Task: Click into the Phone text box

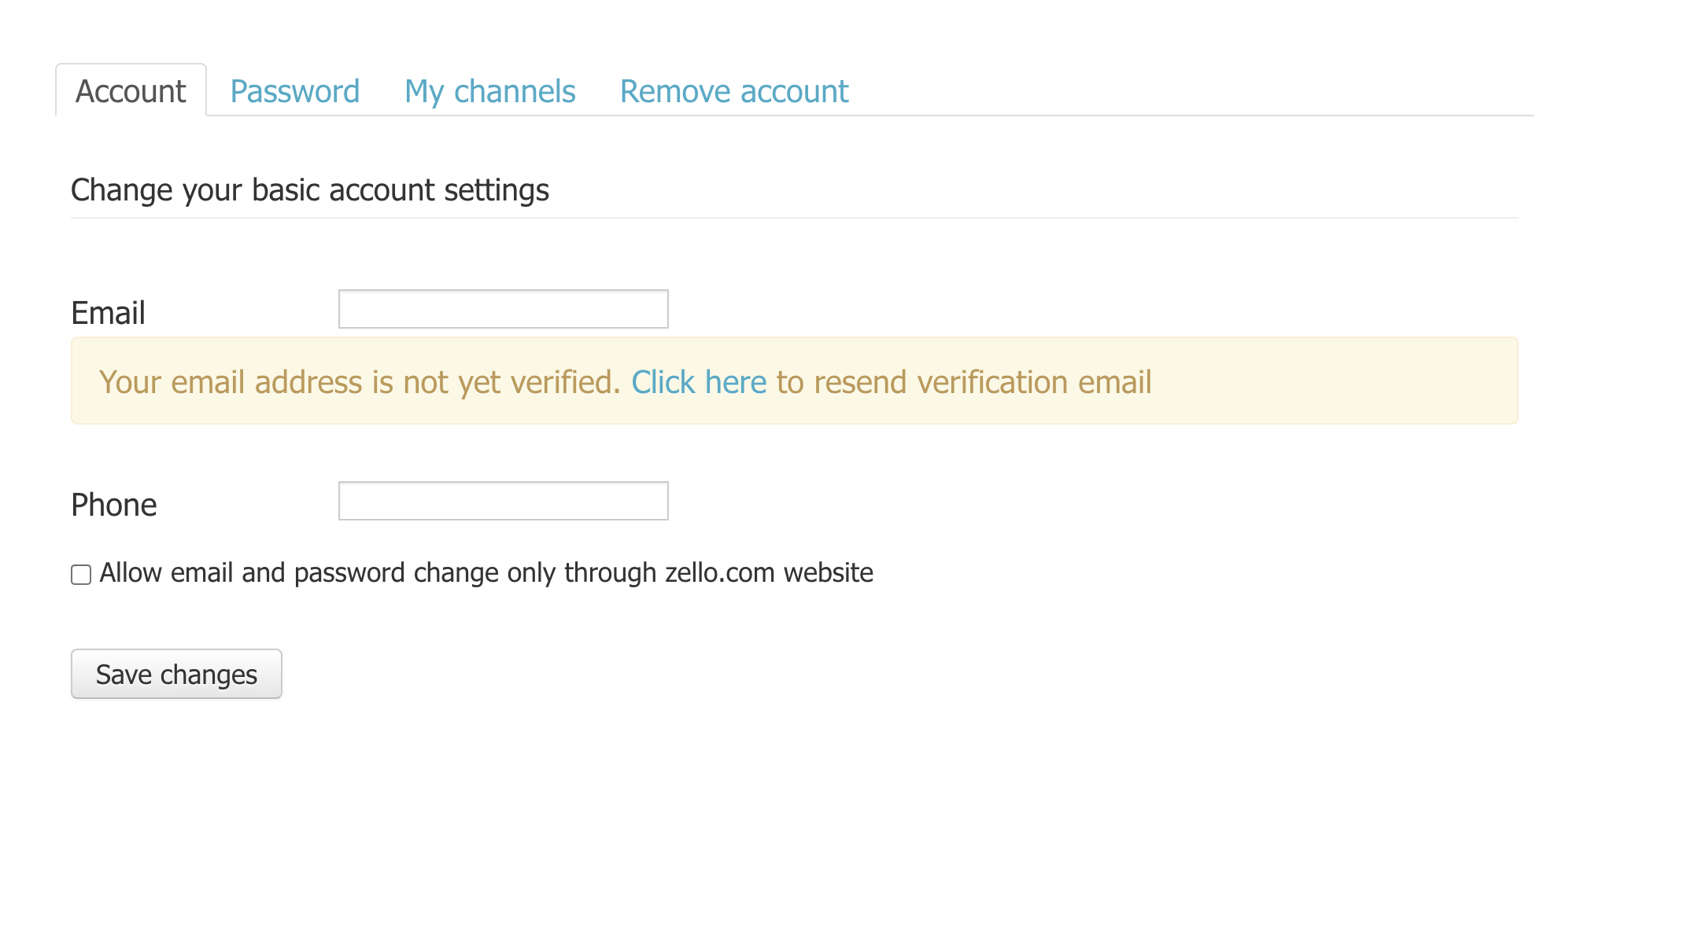Action: (503, 501)
